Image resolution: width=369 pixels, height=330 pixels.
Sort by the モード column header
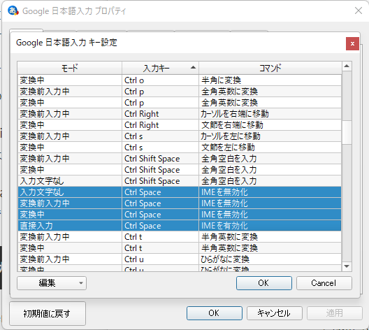point(70,68)
